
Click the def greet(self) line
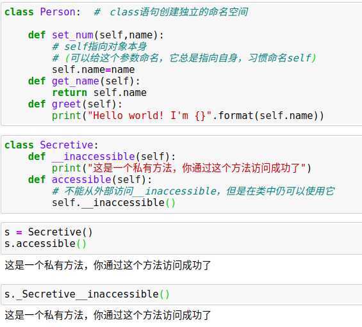(75, 104)
